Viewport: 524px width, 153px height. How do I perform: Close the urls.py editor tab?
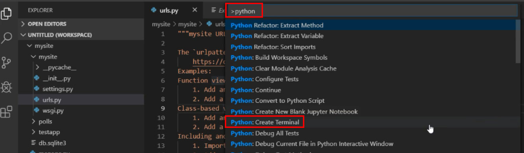pos(195,10)
